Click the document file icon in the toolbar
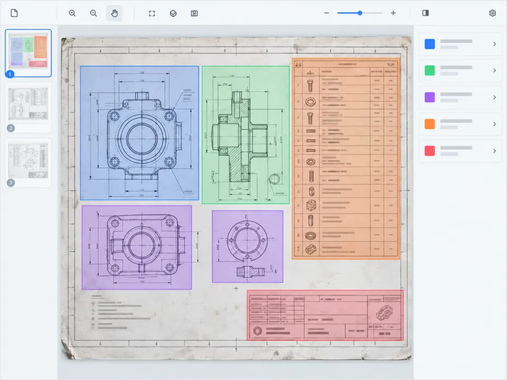 14,13
